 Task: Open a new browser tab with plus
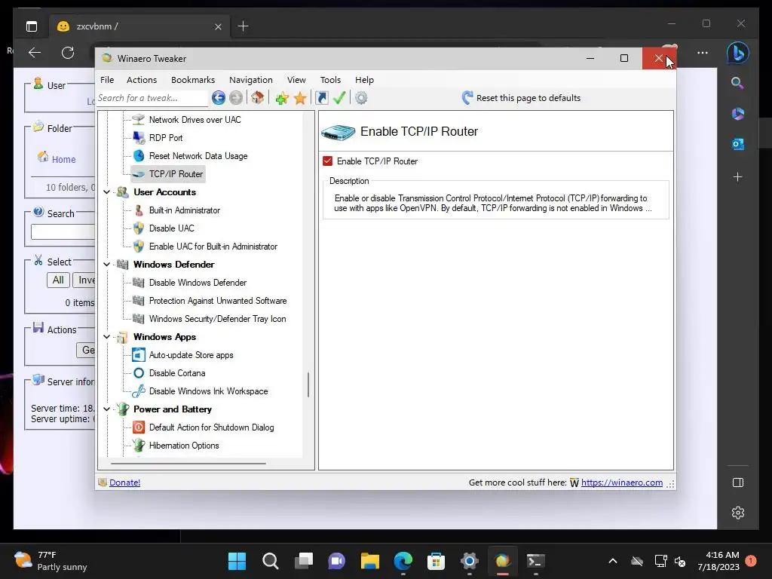click(x=244, y=26)
